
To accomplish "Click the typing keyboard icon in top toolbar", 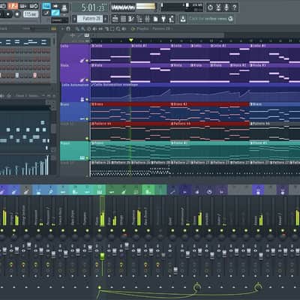I will (x=46, y=5).
